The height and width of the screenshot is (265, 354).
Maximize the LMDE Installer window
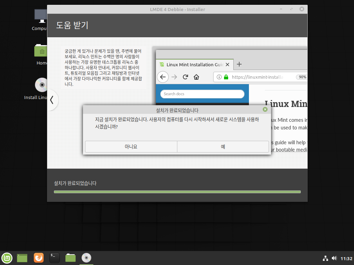point(291,9)
